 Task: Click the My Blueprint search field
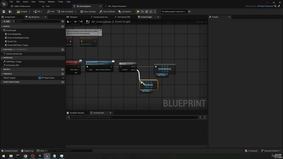point(36,21)
